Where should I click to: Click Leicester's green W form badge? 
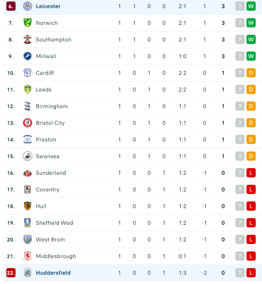(x=251, y=6)
